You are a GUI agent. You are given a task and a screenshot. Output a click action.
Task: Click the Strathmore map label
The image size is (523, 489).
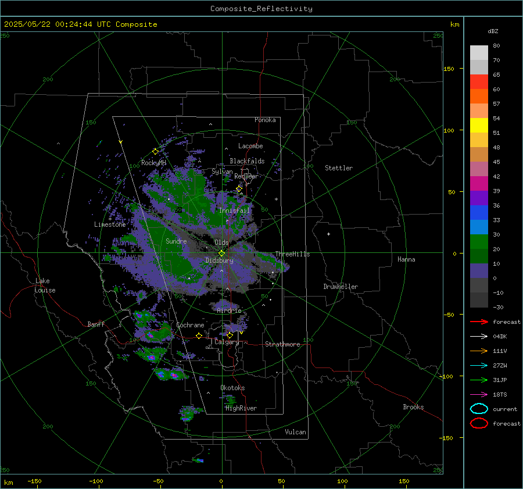click(282, 344)
